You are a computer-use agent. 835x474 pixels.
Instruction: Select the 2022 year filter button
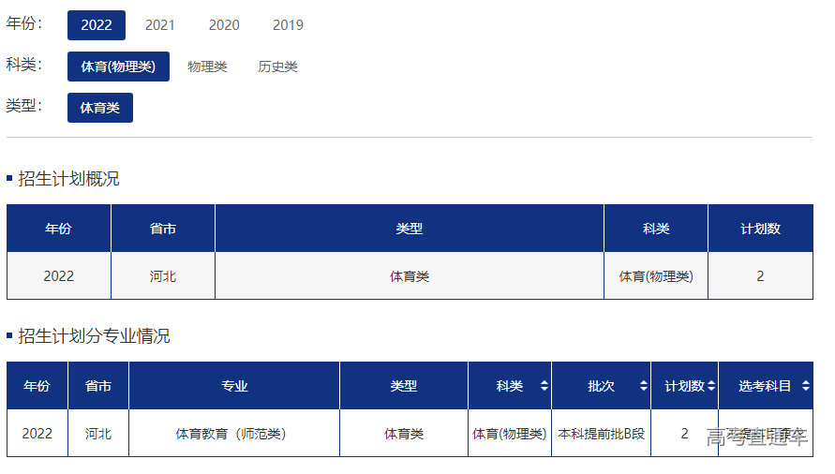(x=97, y=25)
